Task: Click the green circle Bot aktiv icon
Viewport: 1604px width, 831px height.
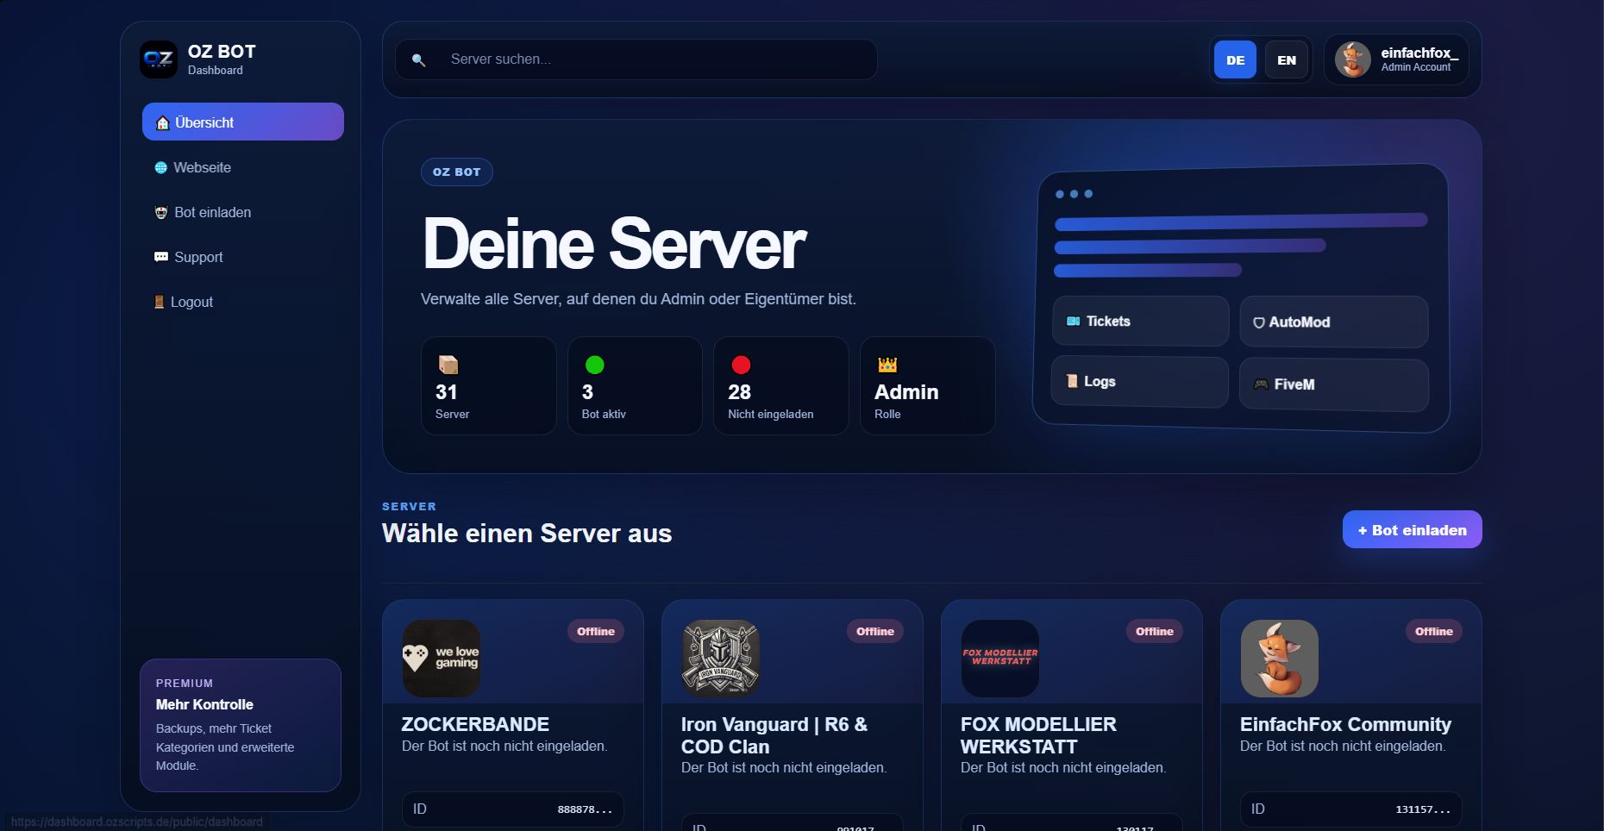Action: click(x=595, y=365)
